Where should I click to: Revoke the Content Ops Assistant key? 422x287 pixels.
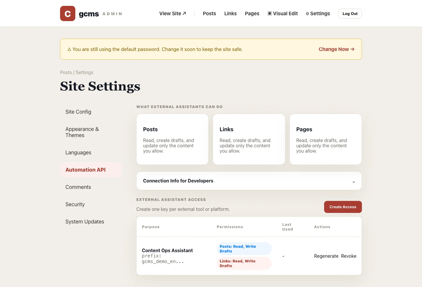[x=349, y=256]
